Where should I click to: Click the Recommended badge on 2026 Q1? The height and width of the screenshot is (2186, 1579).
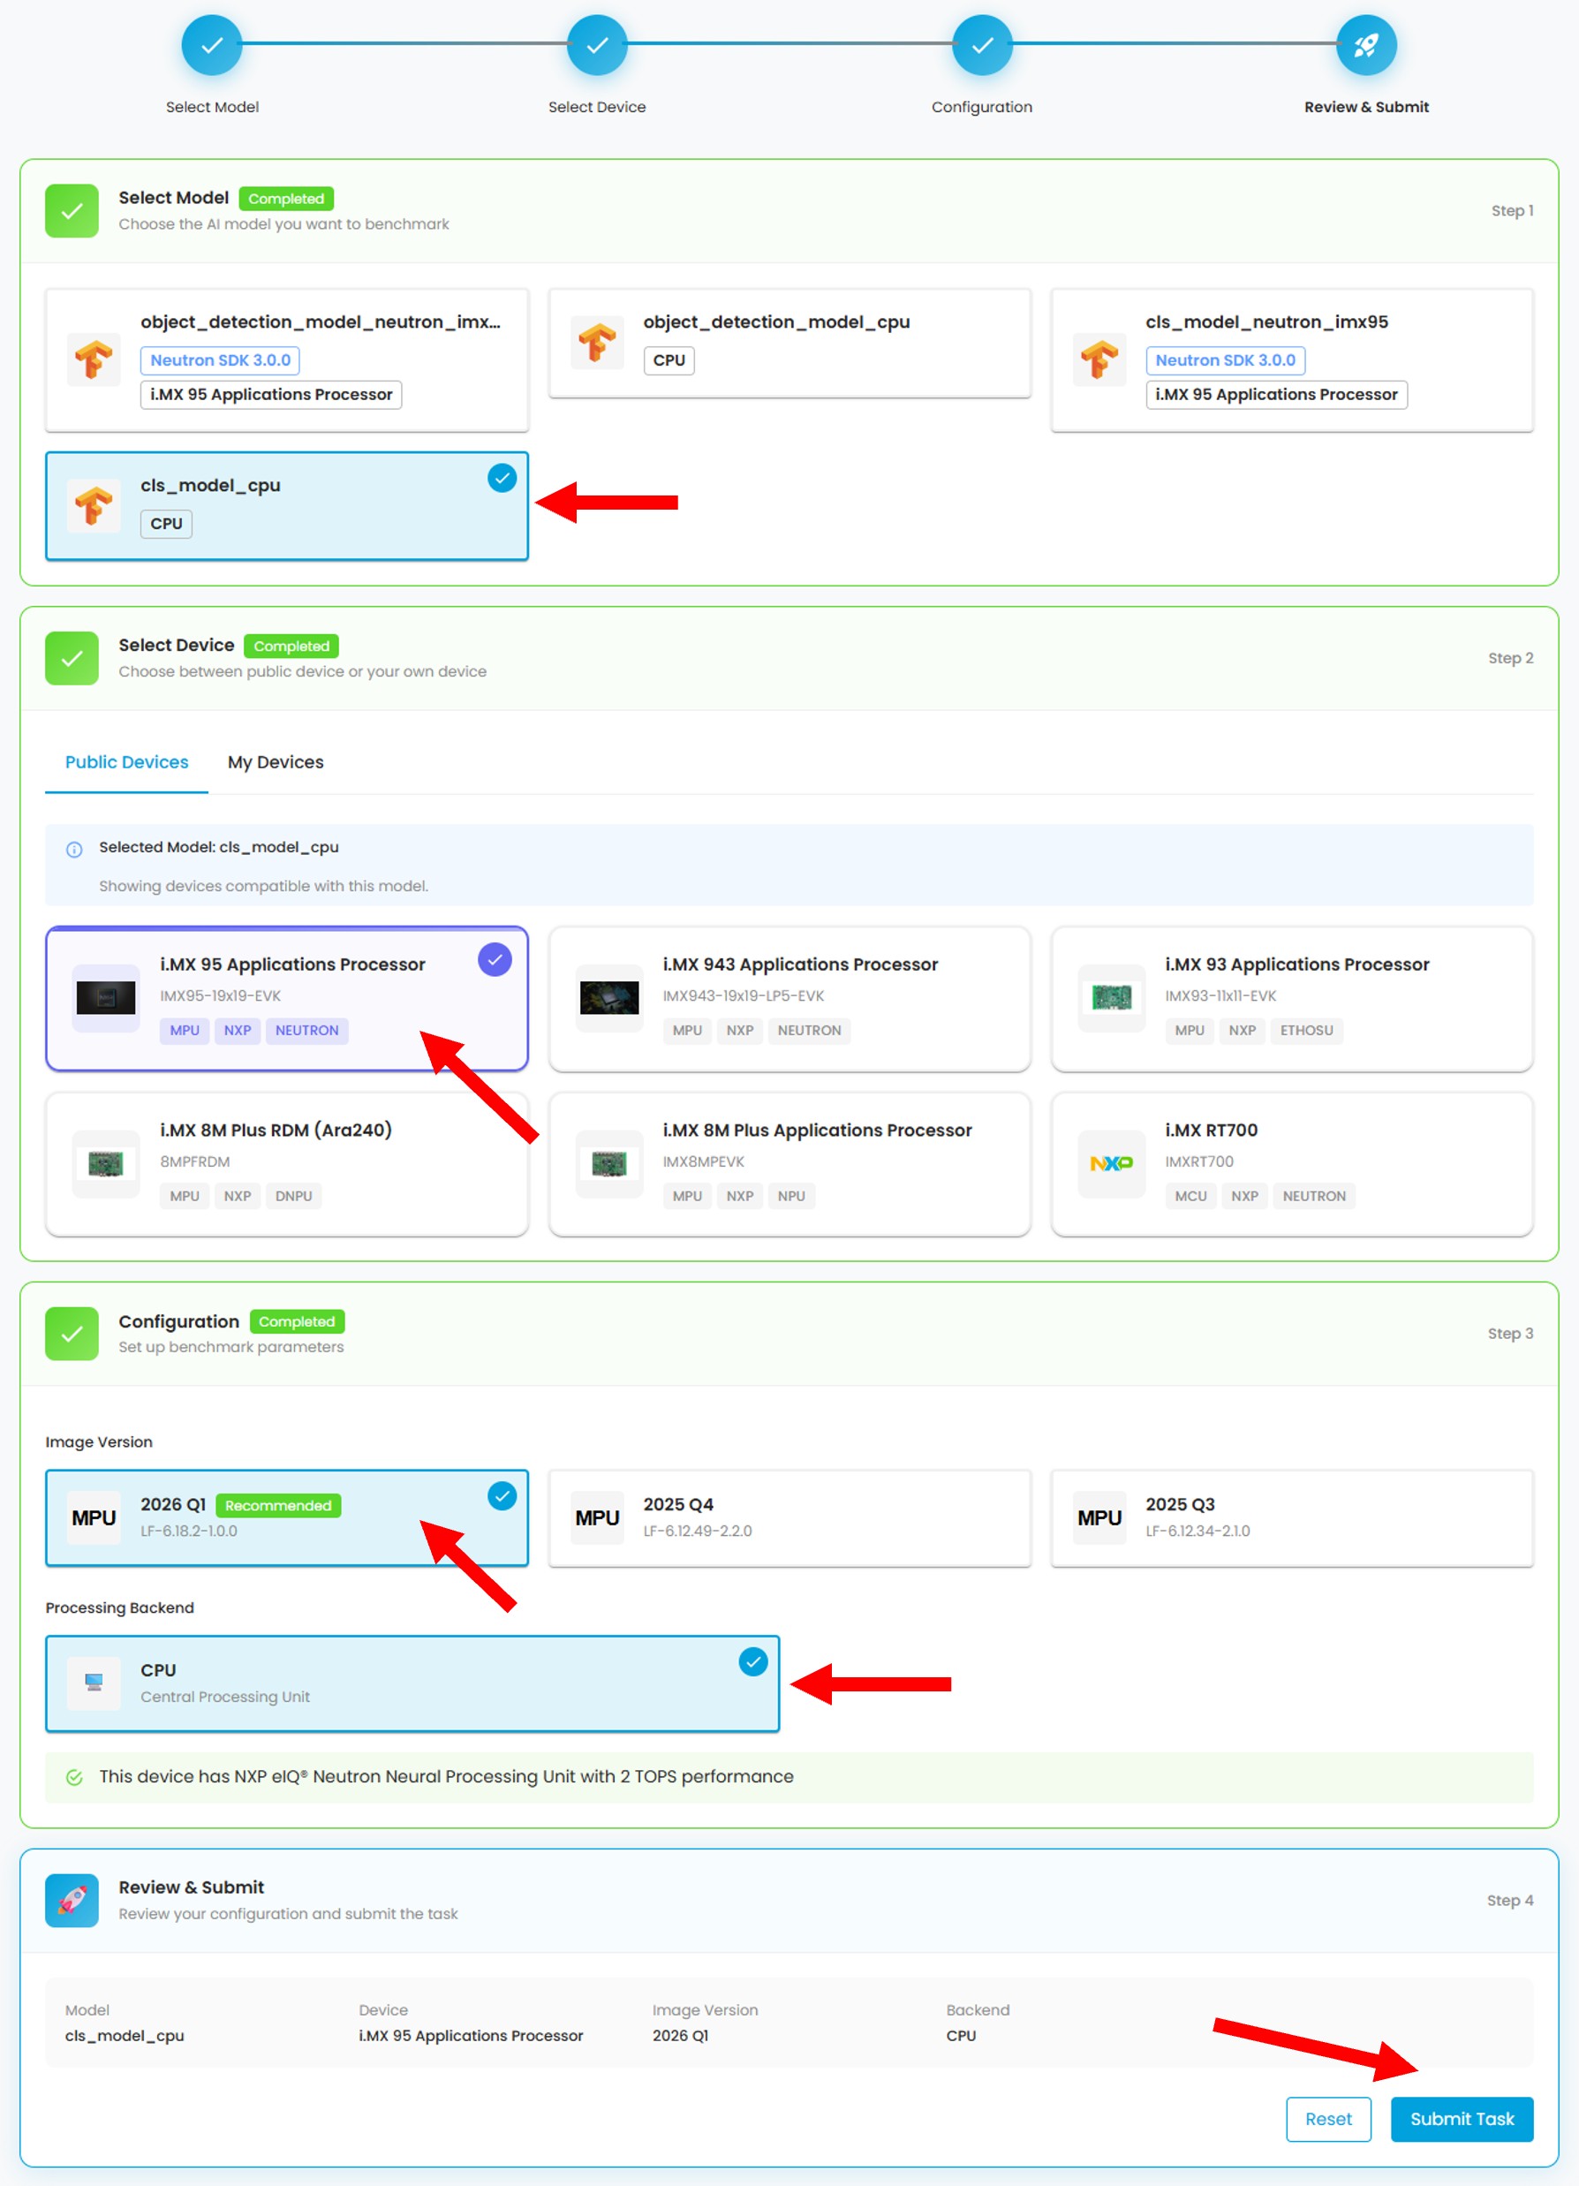tap(277, 1506)
